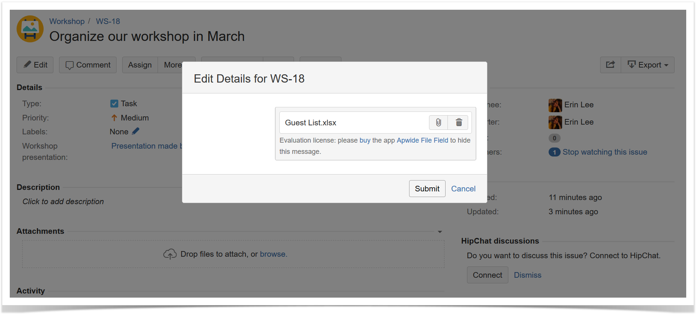Click the Activity section heading
This screenshot has height=316, width=699.
(x=30, y=291)
